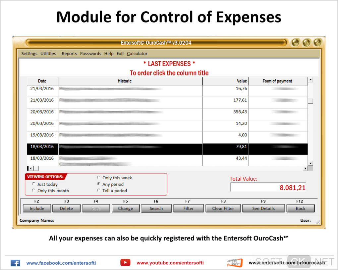Open the Calculator menu item
Image resolution: width=338 pixels, height=270 pixels.
(137, 53)
